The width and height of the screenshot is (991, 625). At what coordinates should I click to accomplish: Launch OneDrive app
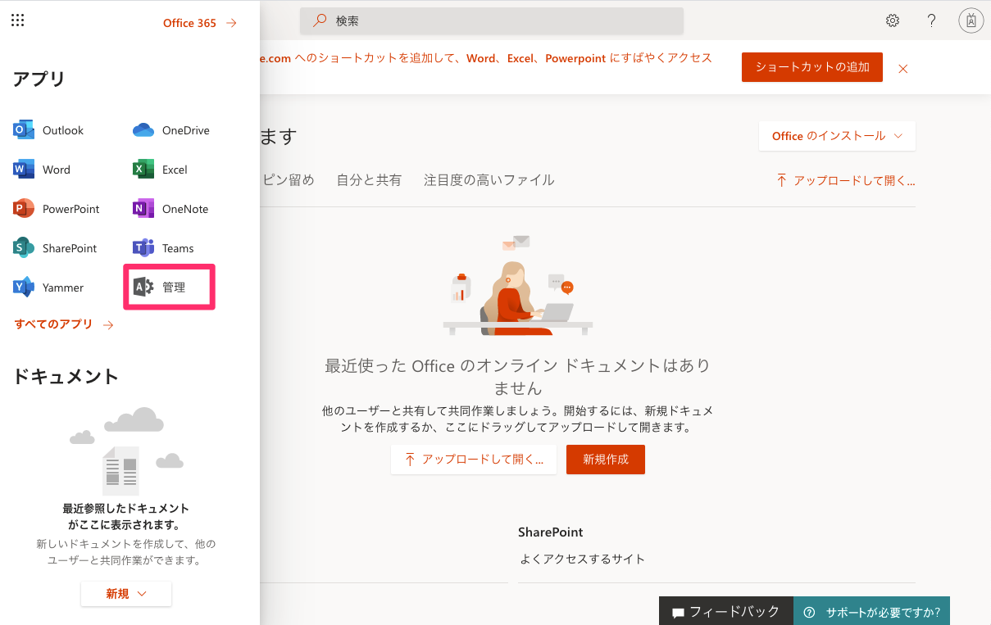click(170, 130)
